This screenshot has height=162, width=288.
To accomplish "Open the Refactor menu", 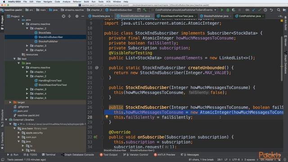I will [77, 2].
